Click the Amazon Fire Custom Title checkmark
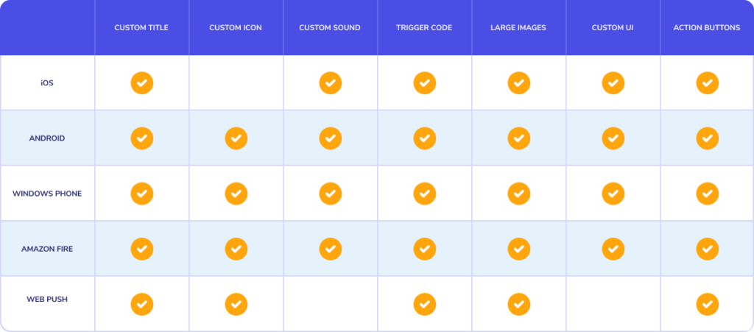The width and height of the screenshot is (754, 332). click(x=142, y=249)
